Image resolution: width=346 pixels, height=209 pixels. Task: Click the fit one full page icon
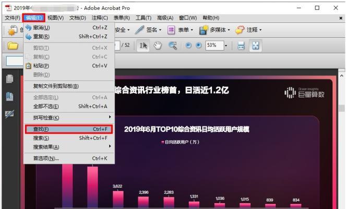pyautogui.click(x=256, y=46)
